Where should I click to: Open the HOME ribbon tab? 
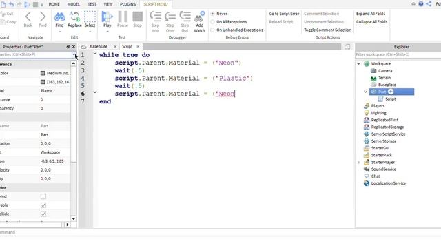(x=54, y=4)
